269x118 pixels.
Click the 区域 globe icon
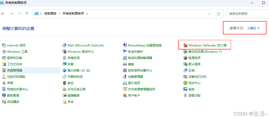click(x=185, y=71)
